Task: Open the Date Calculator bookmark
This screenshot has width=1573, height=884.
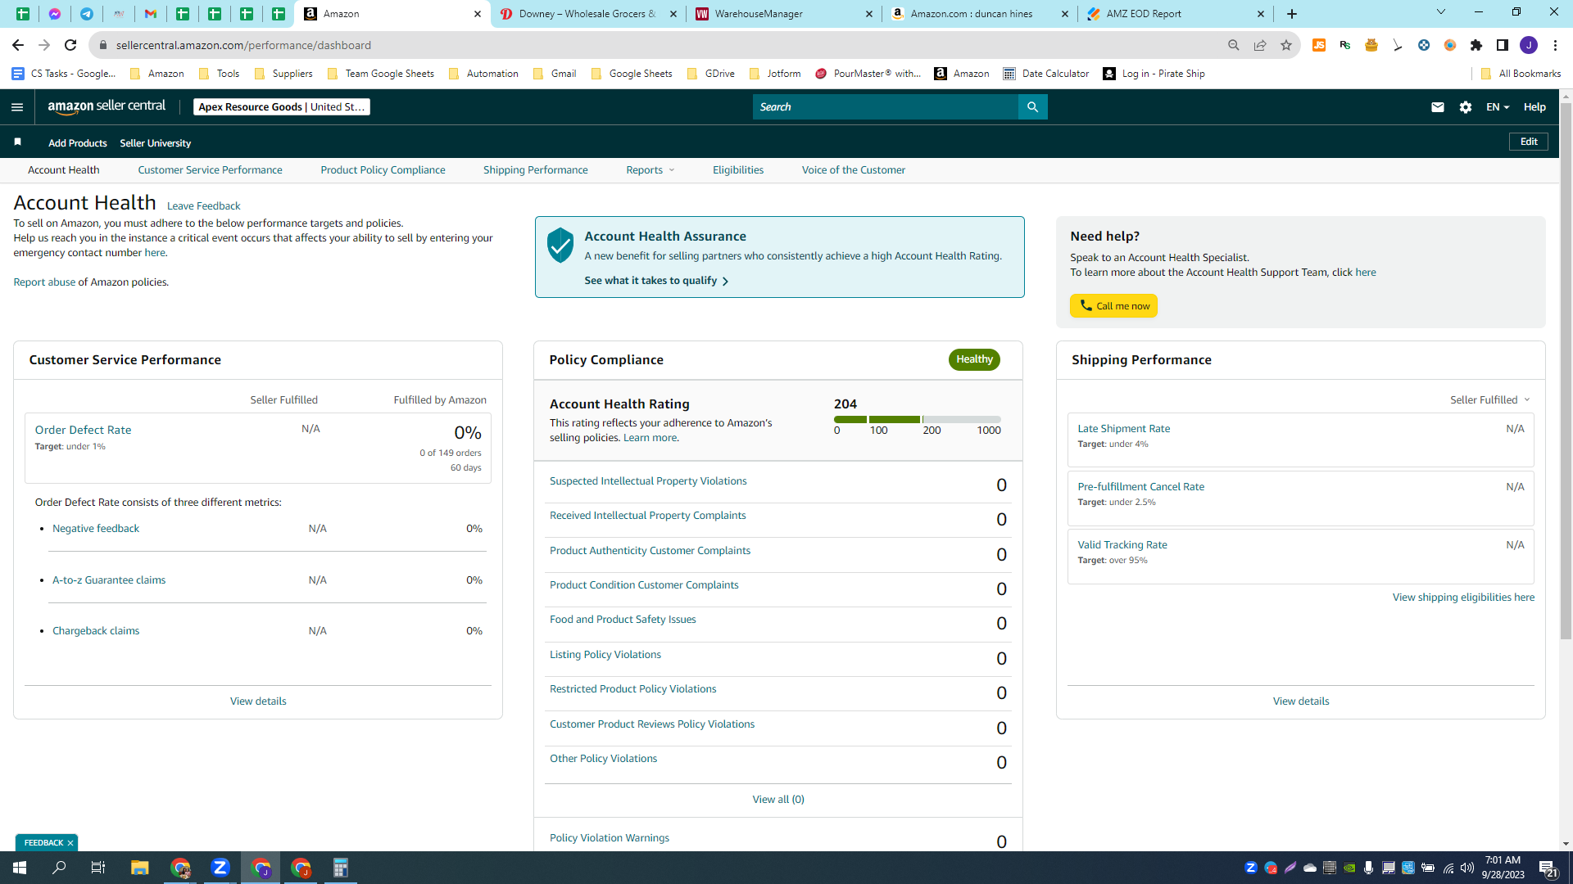Action: (x=1046, y=74)
